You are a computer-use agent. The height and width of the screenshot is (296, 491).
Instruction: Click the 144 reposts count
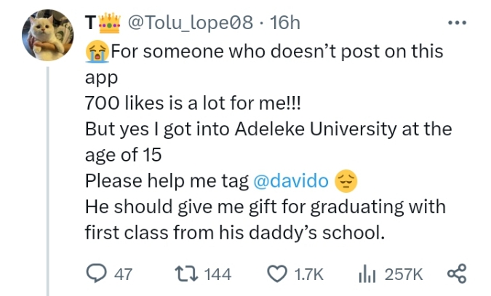point(217,274)
